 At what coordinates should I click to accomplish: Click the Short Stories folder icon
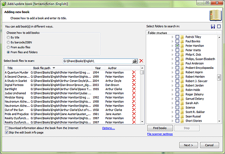[x=182, y=121]
